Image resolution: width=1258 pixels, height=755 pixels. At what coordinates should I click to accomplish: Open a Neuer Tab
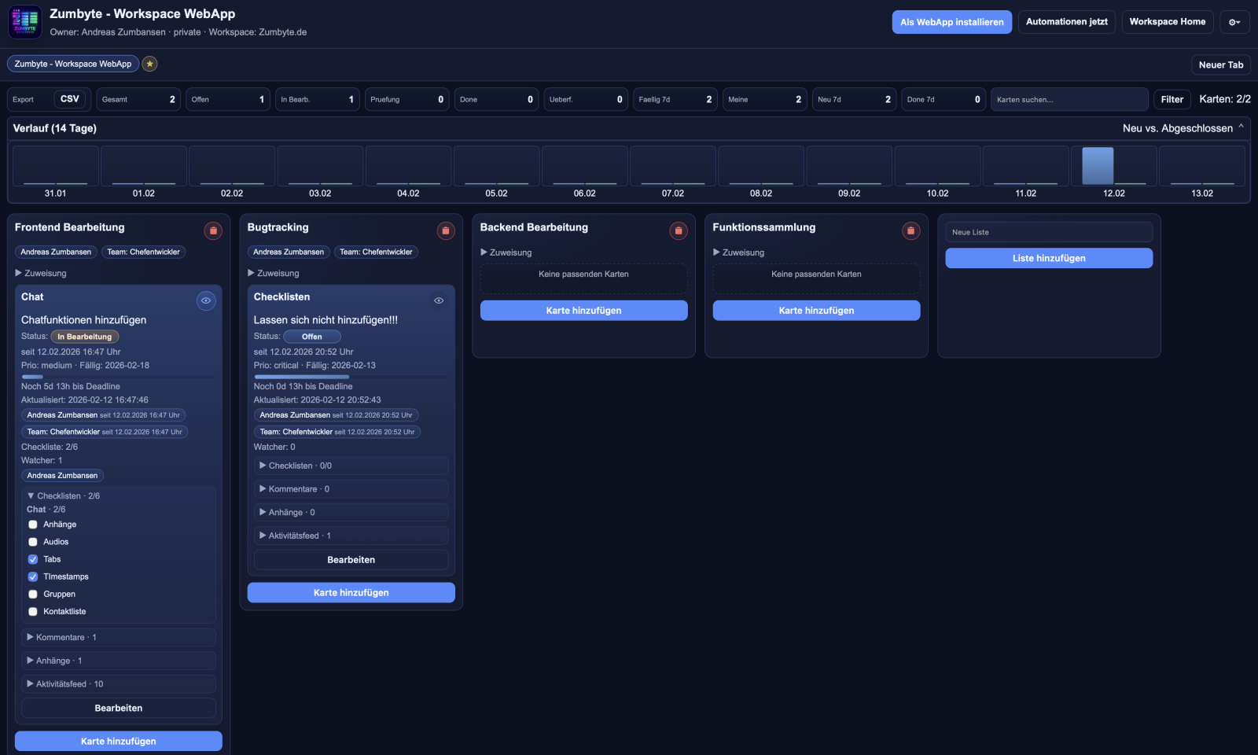click(1220, 64)
